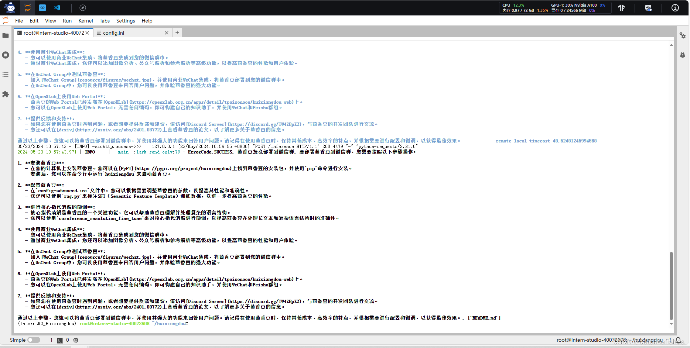
Task: Open the VS Code icon
Action: click(x=57, y=7)
